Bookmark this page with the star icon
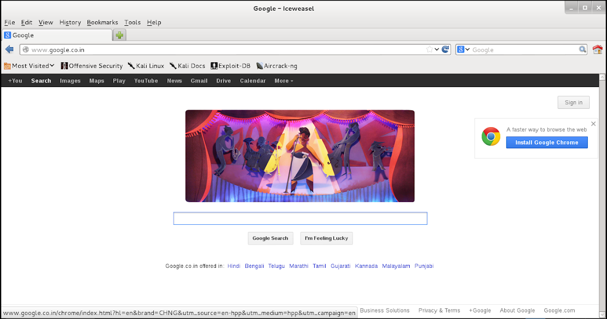The height and width of the screenshot is (319, 607). (430, 49)
